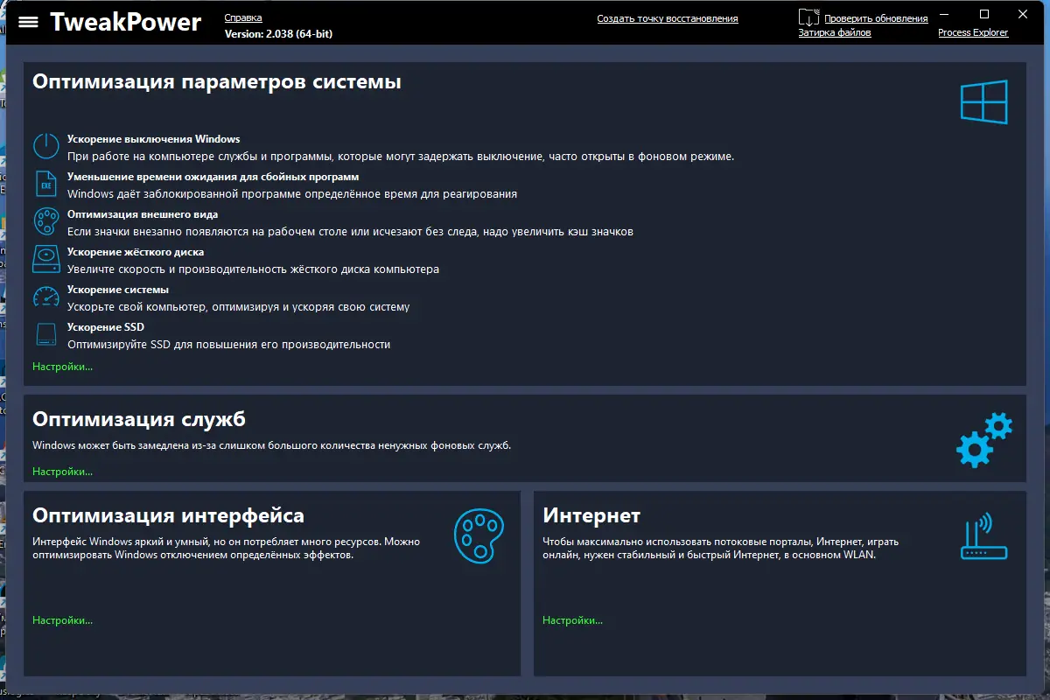Select the Ускорение системы heading
1050x700 pixels.
[x=118, y=290]
